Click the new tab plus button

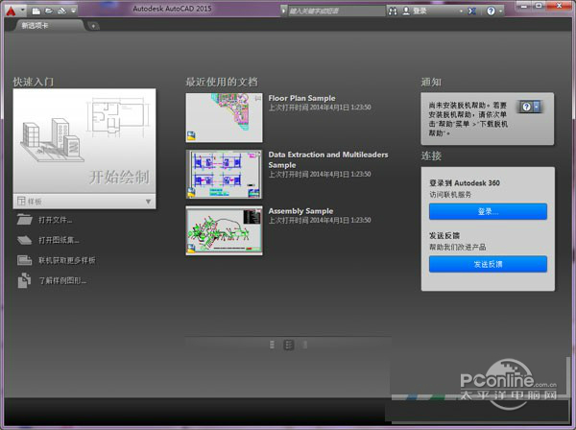pyautogui.click(x=93, y=26)
